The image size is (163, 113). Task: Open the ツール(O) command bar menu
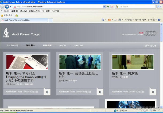coord(152,20)
